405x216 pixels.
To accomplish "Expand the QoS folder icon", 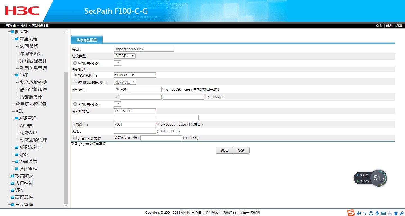I will 17,154.
